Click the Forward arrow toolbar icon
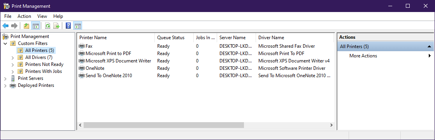 click(x=14, y=26)
